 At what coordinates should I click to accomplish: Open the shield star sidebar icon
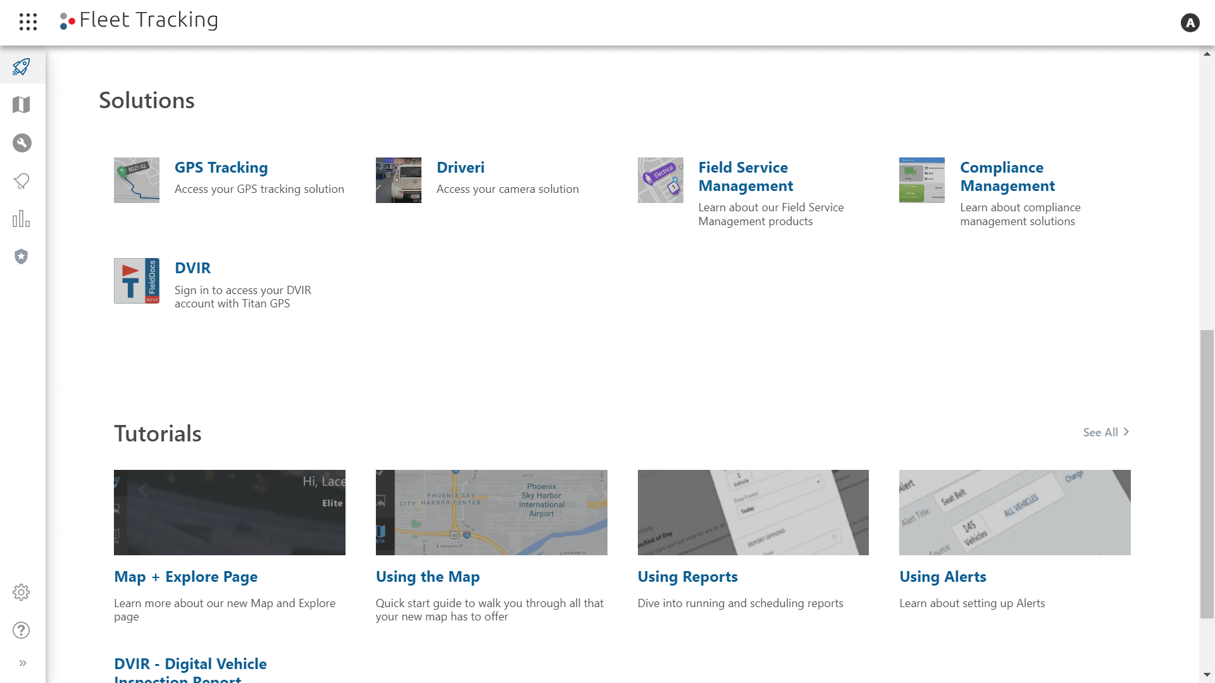[x=22, y=256]
